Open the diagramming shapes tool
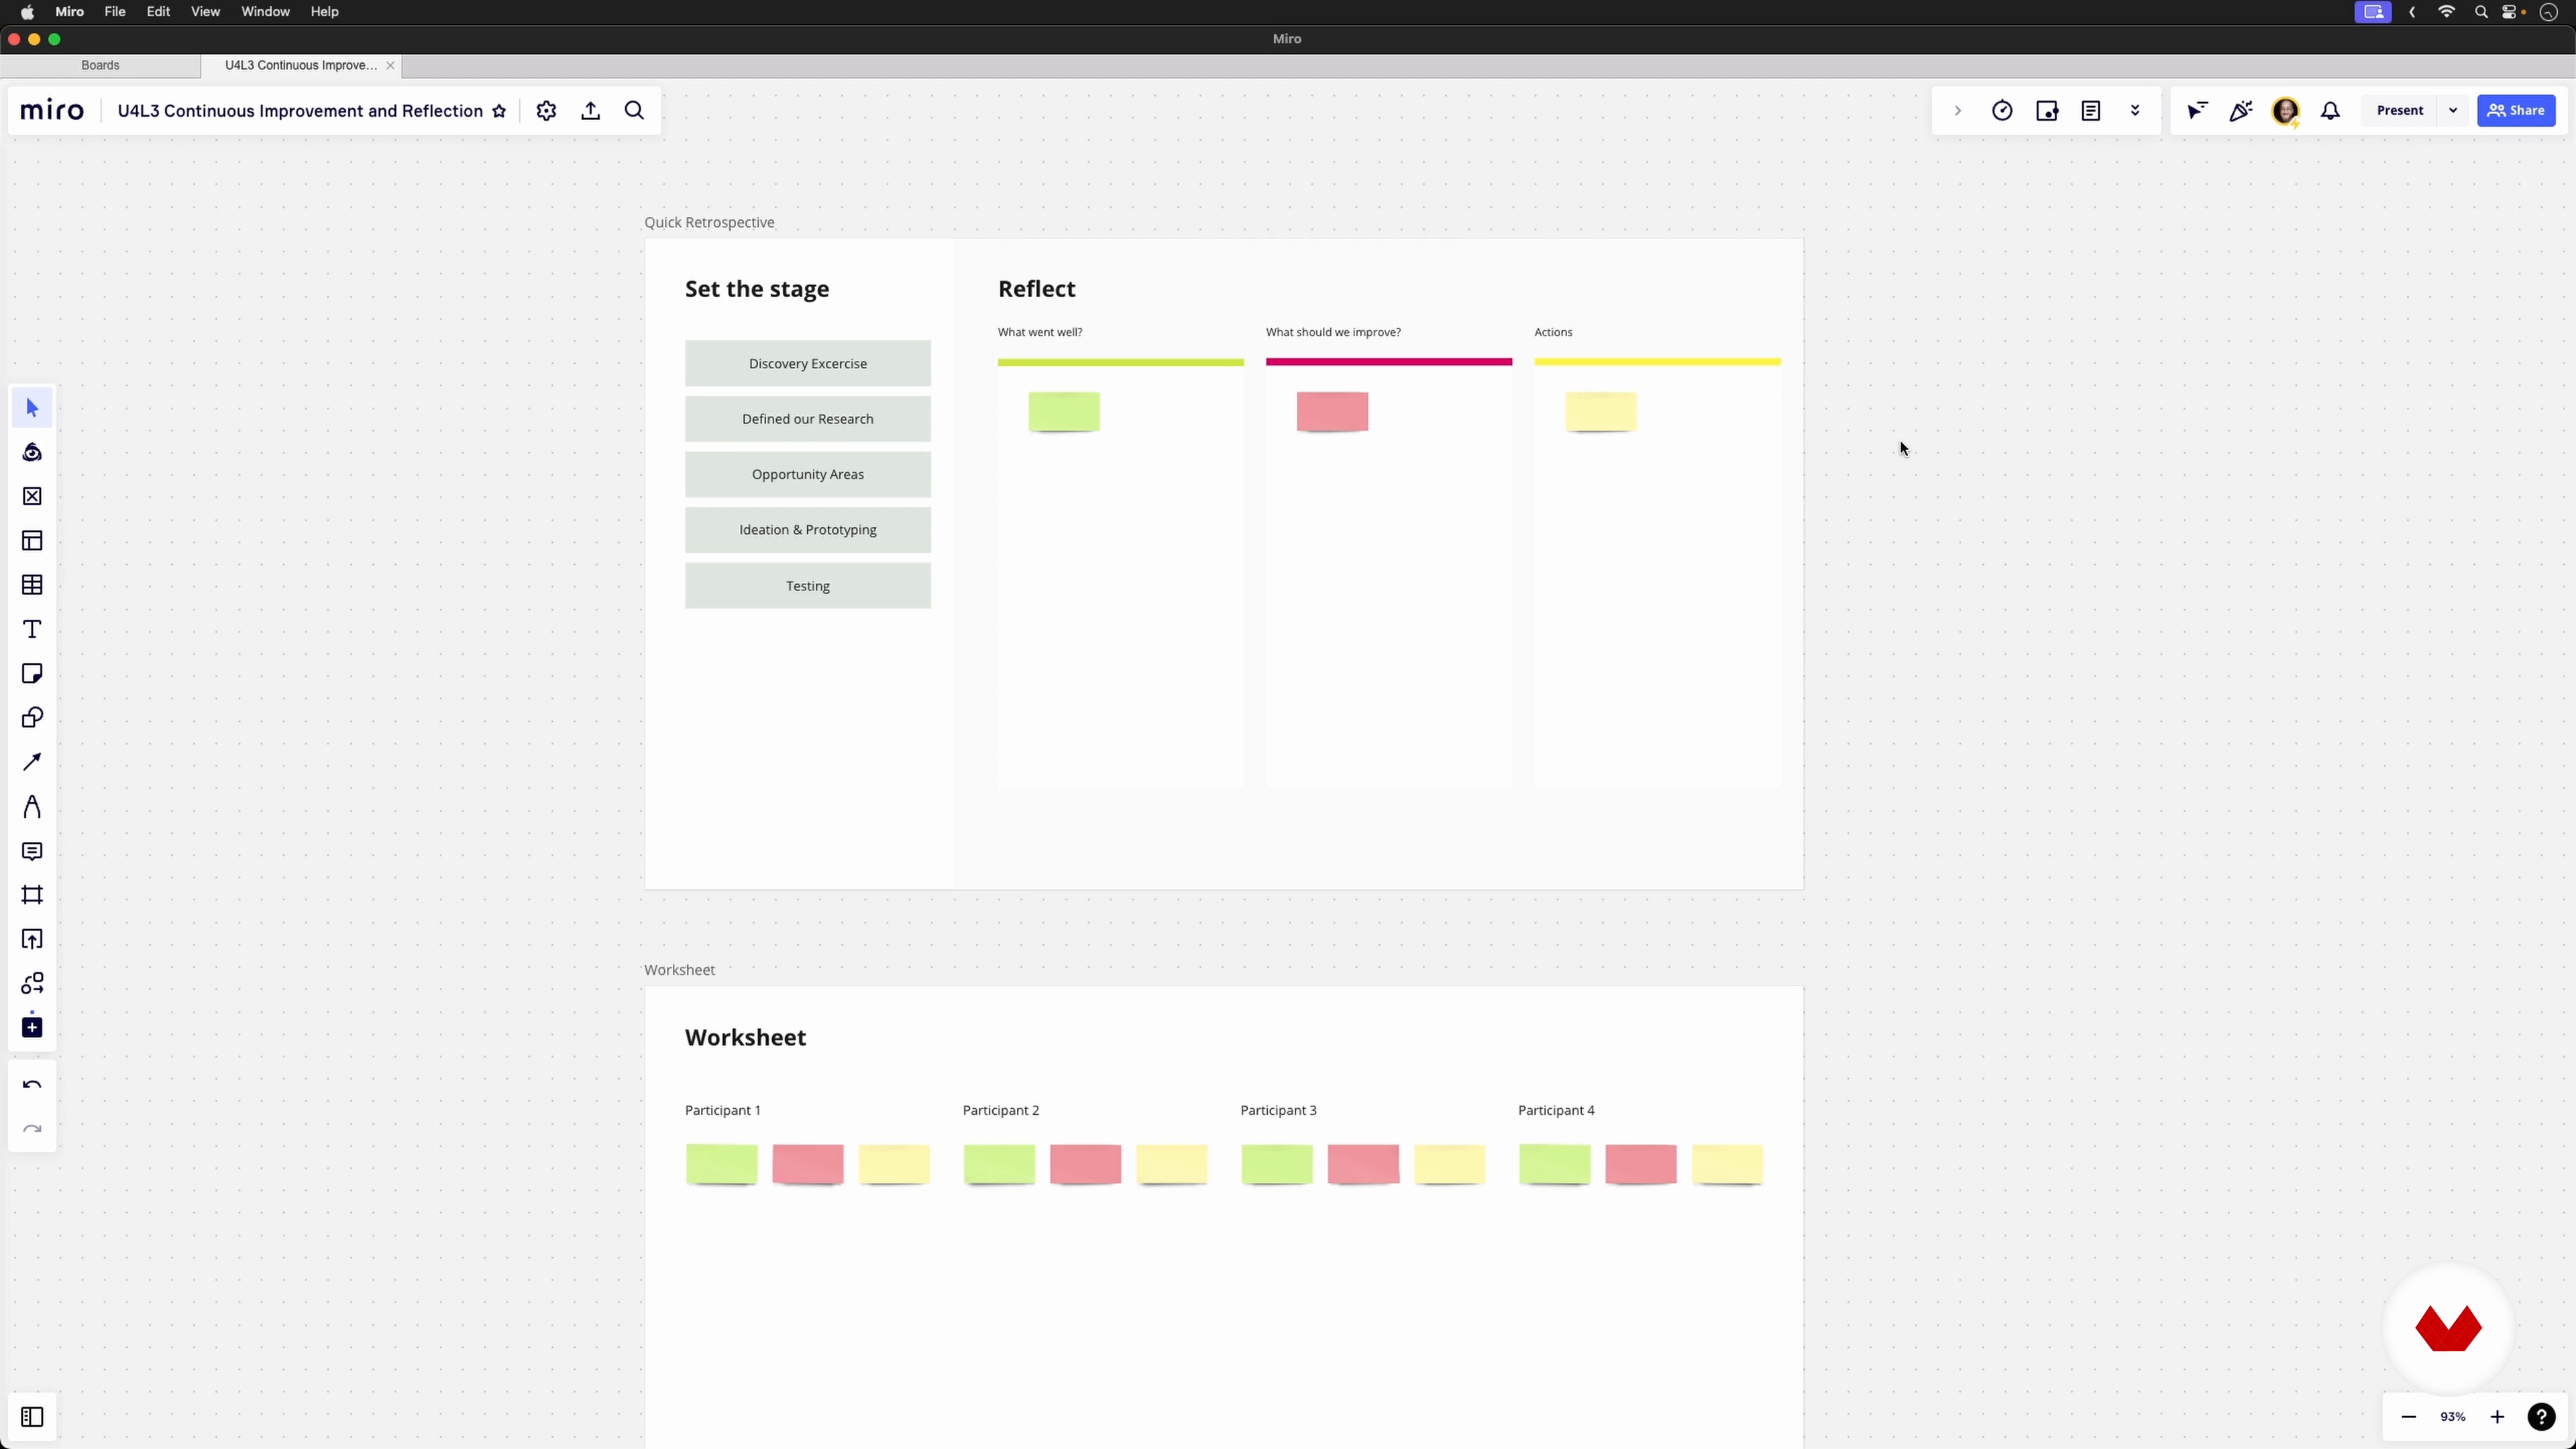The image size is (2576, 1449). pos(32,983)
